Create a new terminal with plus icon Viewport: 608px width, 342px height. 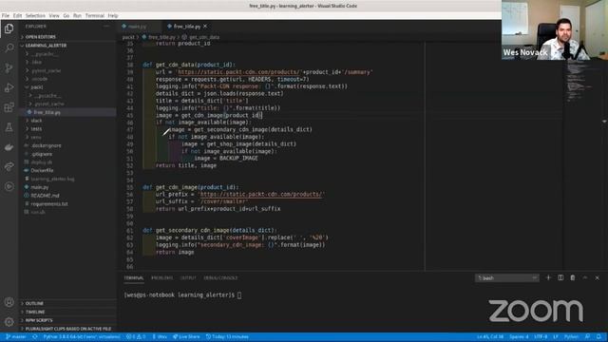tap(548, 277)
